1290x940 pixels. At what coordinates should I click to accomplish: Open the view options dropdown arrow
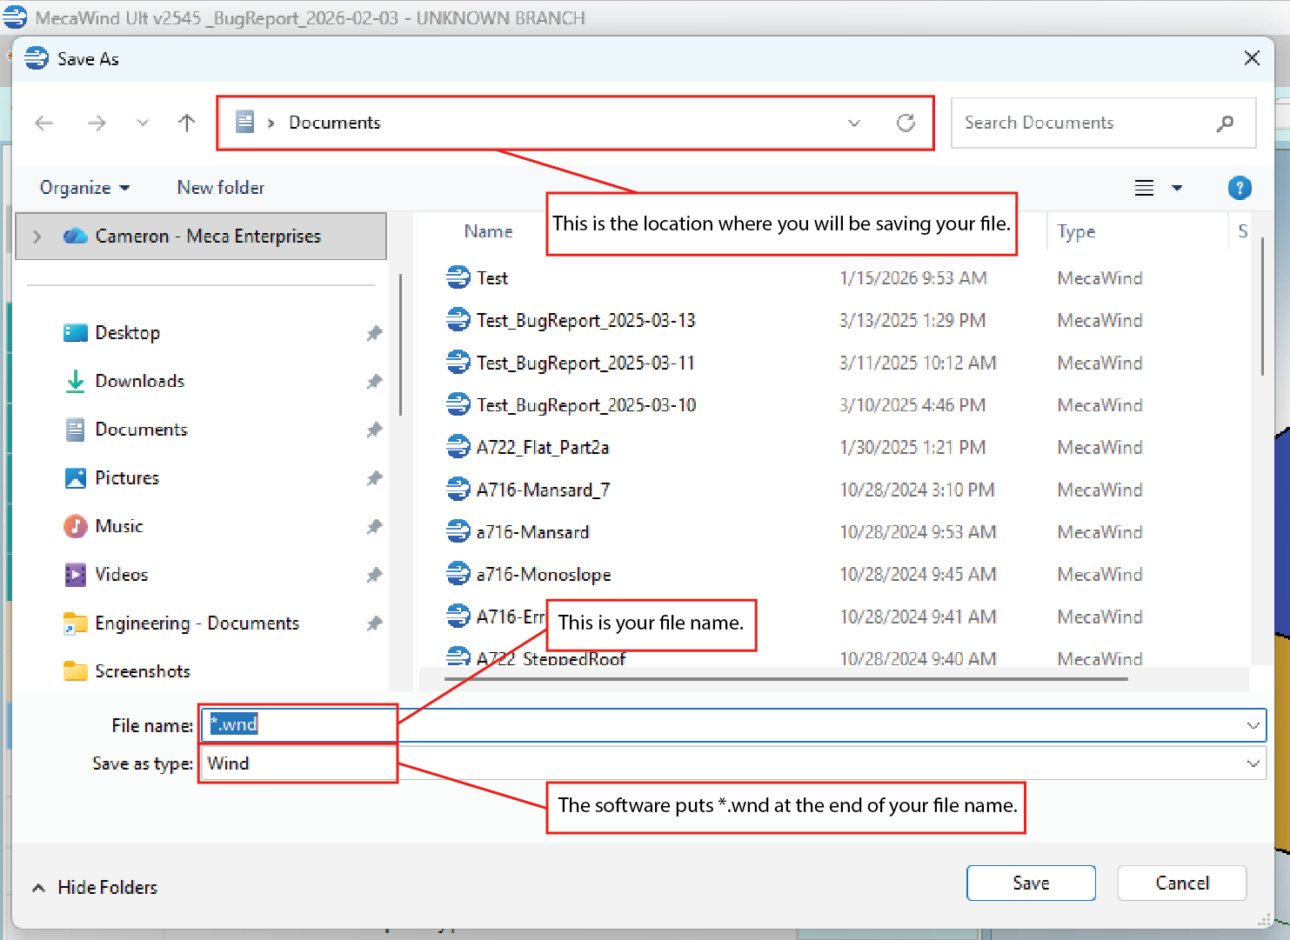click(1177, 188)
